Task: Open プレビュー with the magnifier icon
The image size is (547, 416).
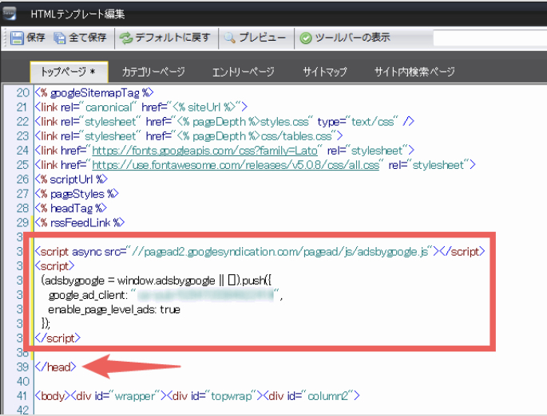Action: (229, 37)
